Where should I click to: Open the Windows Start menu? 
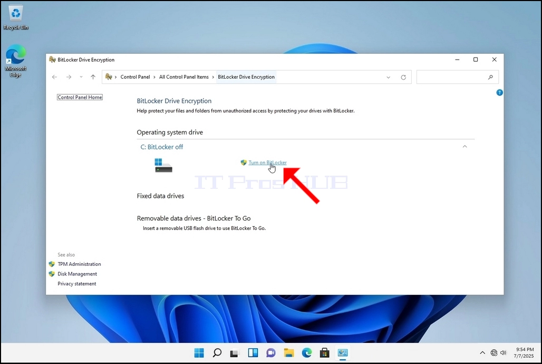click(x=199, y=353)
